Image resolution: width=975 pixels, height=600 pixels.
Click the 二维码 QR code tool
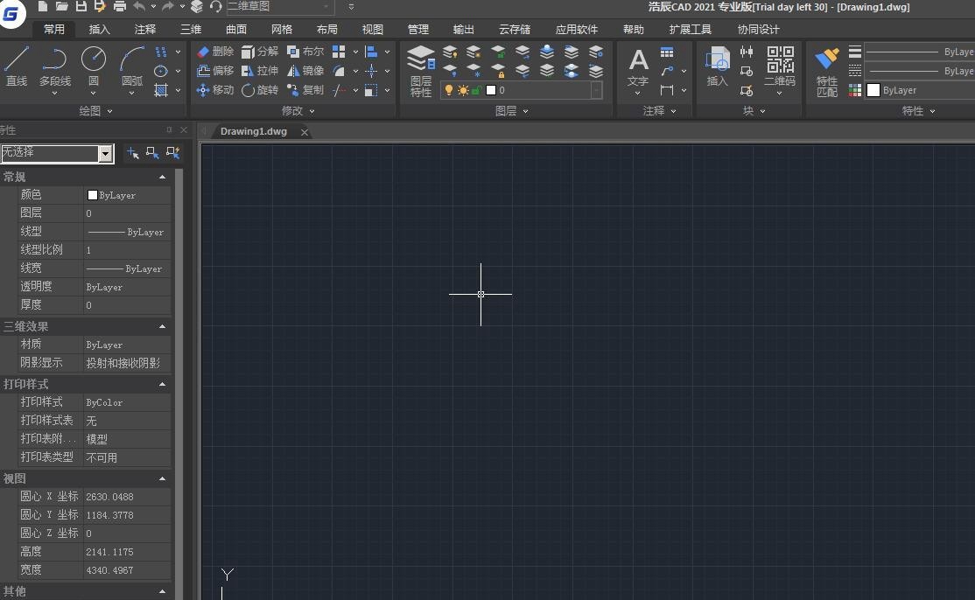pyautogui.click(x=780, y=67)
